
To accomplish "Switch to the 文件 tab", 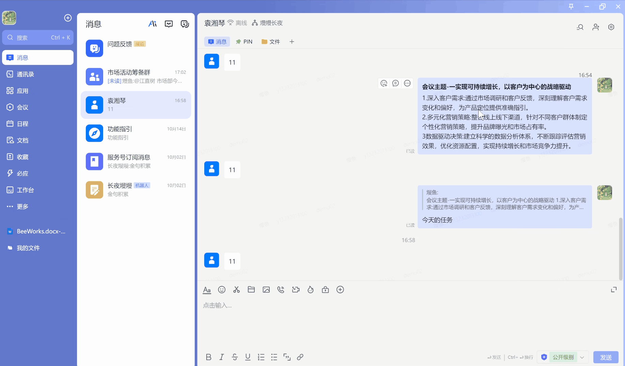I will (x=270, y=41).
